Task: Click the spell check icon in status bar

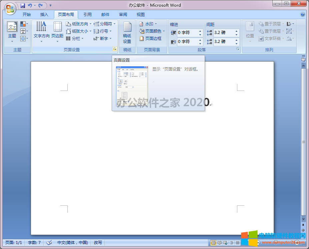Action: tap(49, 243)
